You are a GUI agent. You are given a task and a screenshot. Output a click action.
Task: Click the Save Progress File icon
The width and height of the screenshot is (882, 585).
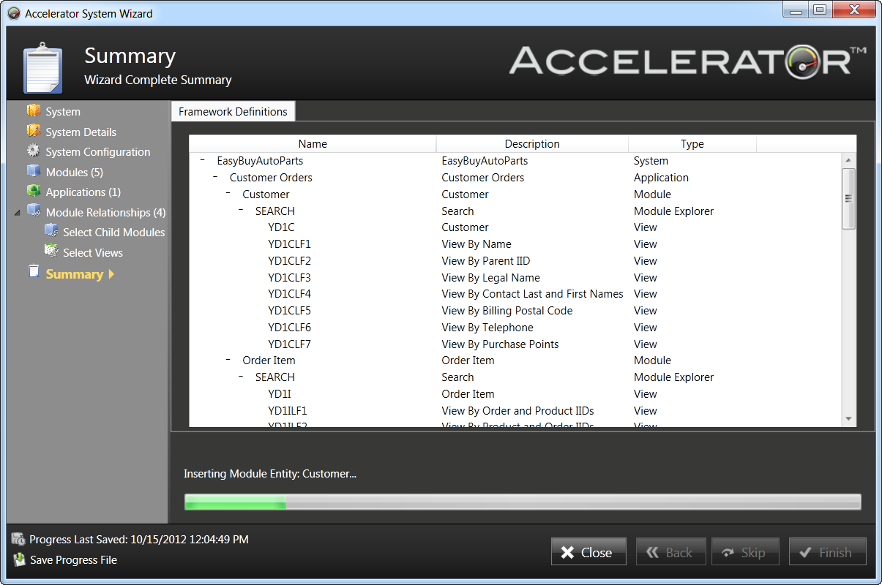click(19, 559)
